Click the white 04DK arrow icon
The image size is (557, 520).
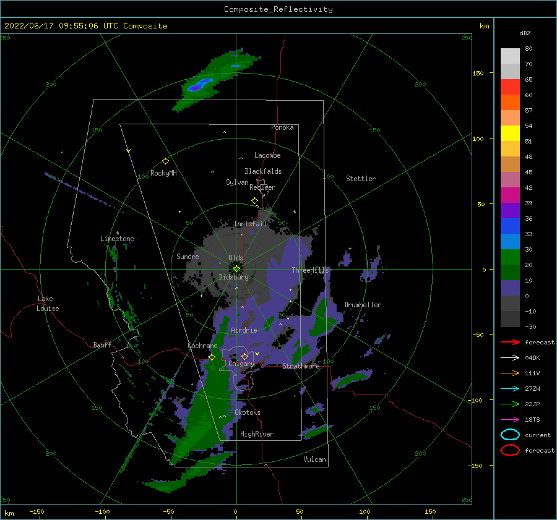(x=510, y=357)
